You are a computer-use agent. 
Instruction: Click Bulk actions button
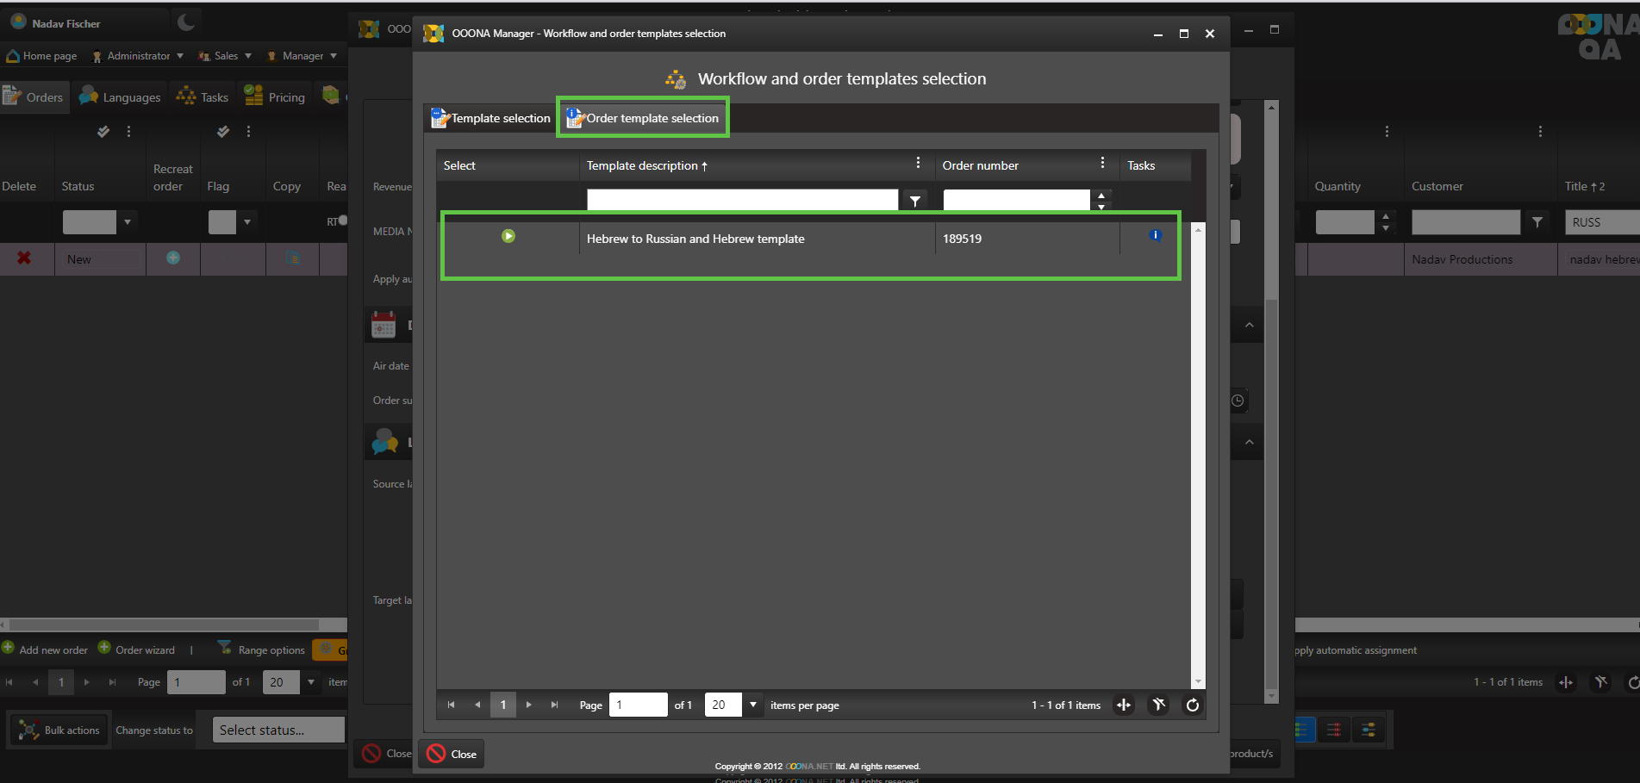pos(59,730)
